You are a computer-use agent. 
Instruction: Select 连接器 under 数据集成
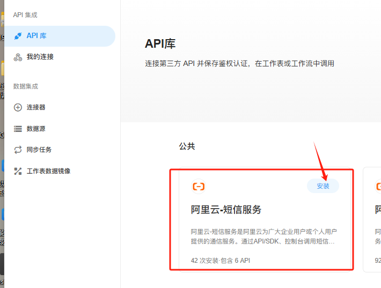tap(36, 107)
